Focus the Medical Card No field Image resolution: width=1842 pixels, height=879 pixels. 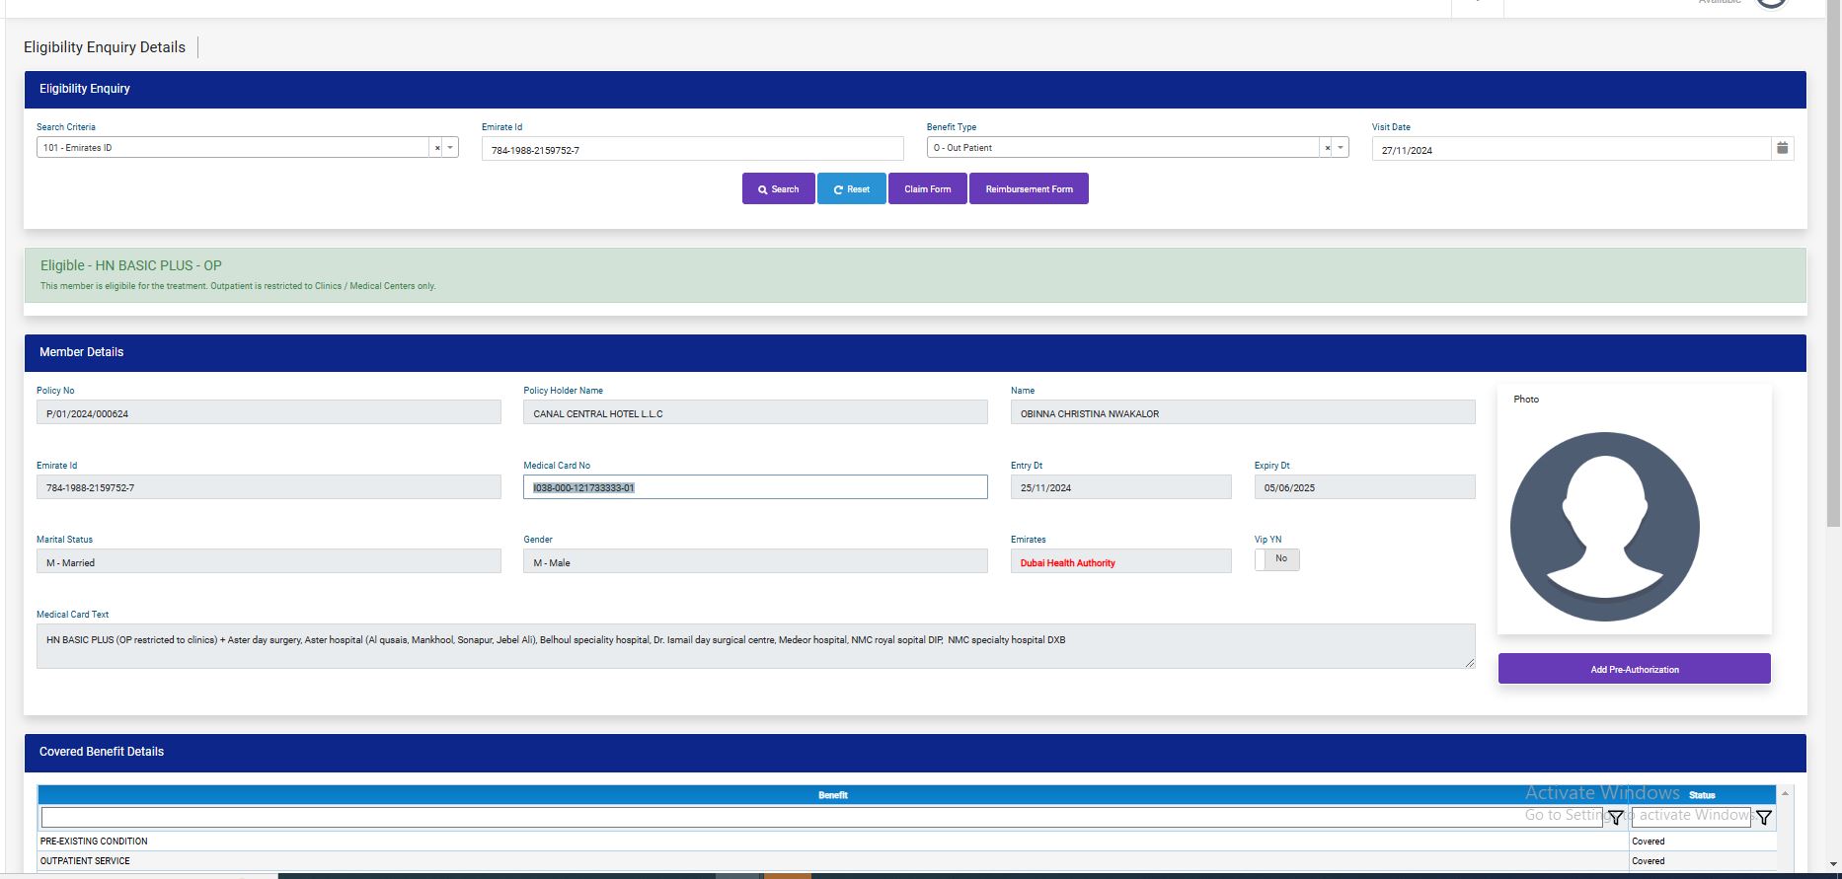(x=754, y=487)
